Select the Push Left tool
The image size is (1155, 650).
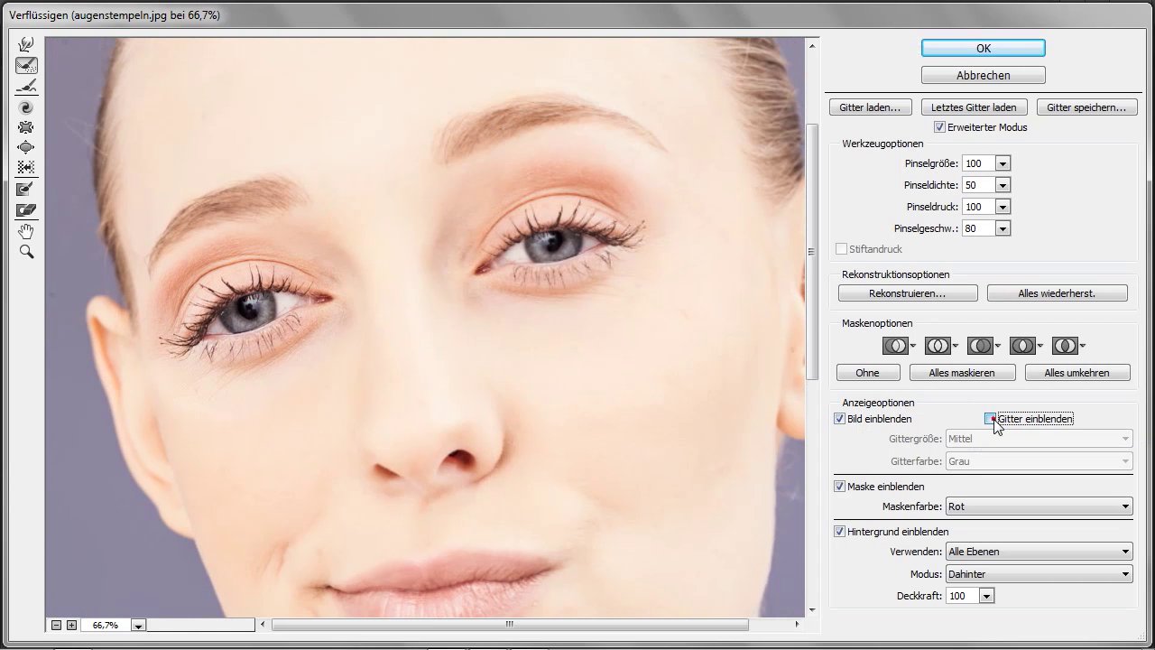pyautogui.click(x=26, y=167)
